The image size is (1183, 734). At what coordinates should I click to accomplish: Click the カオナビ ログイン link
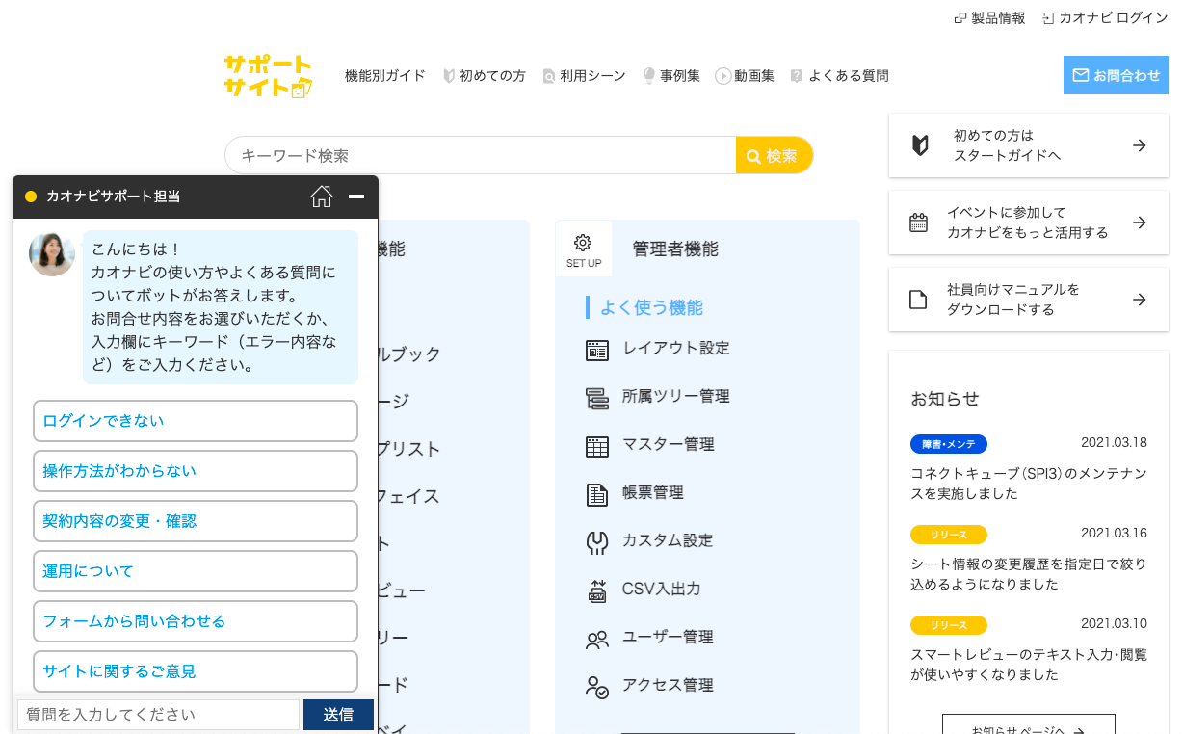1106,17
